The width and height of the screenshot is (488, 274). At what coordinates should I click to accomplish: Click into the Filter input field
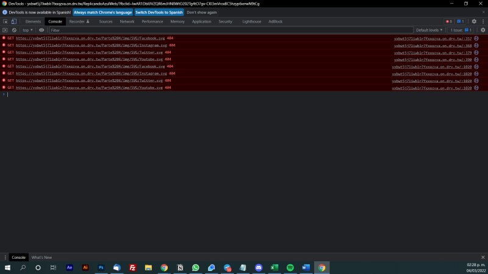coord(231,30)
